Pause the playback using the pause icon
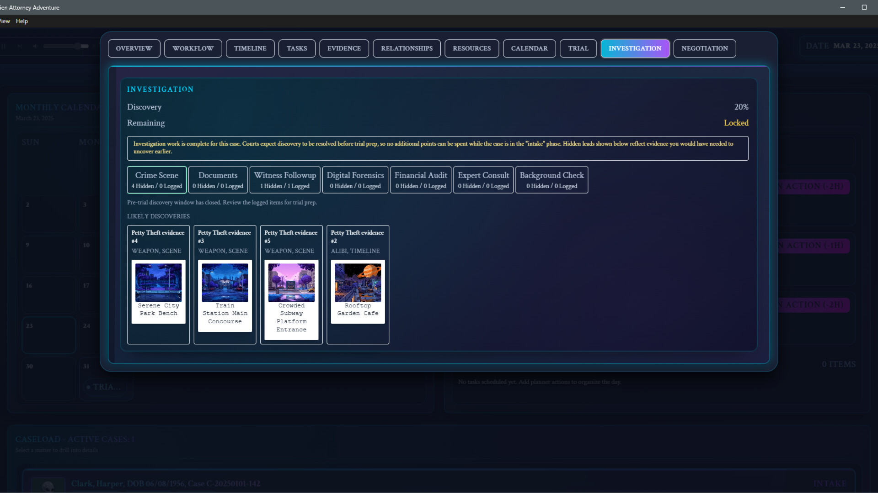This screenshot has width=878, height=493. coord(4,46)
